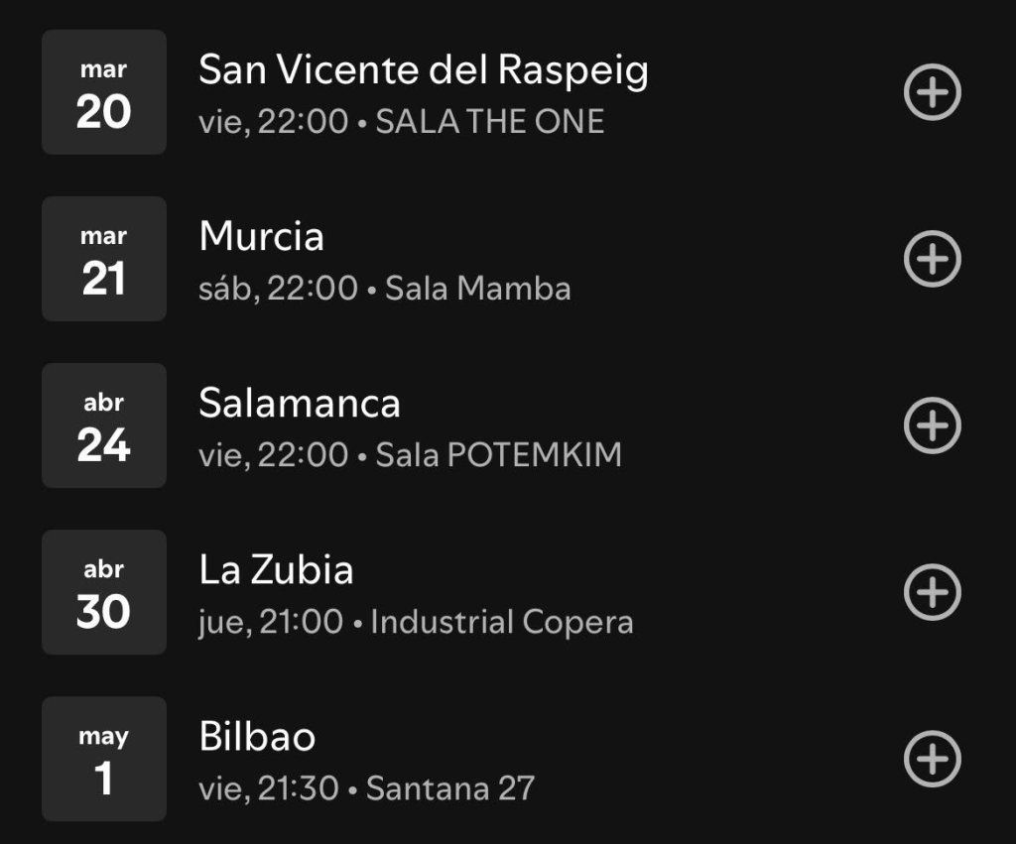This screenshot has height=844, width=1016.
Task: Open the Salamanca event title
Action: click(300, 404)
